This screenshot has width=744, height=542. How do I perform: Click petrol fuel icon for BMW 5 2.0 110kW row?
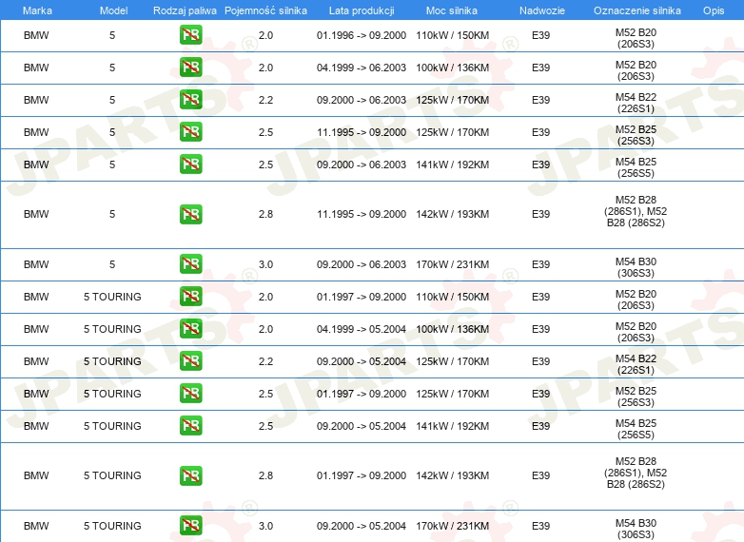[x=190, y=35]
